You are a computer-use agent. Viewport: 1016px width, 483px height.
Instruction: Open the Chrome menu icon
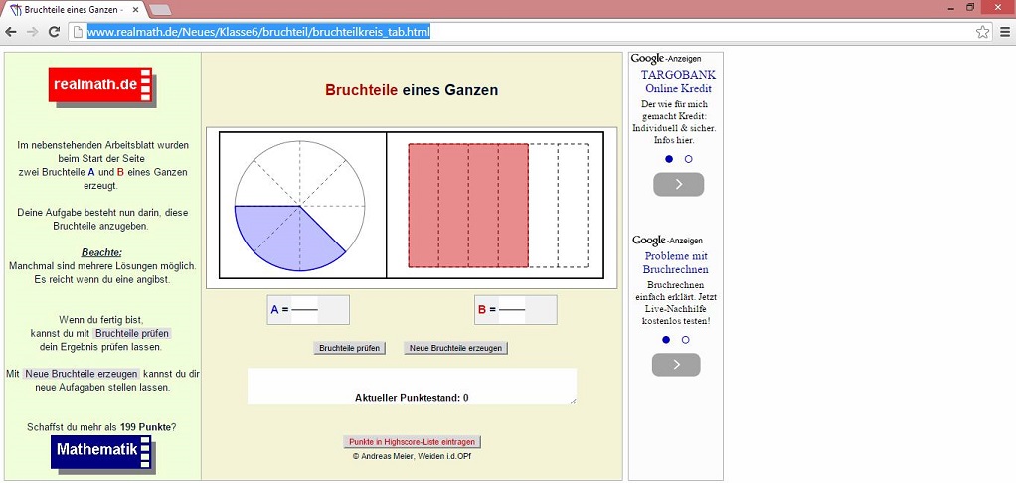[1004, 32]
